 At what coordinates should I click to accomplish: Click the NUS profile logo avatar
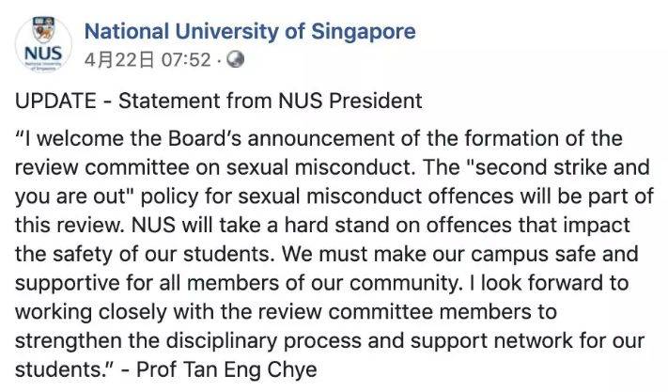[x=42, y=47]
